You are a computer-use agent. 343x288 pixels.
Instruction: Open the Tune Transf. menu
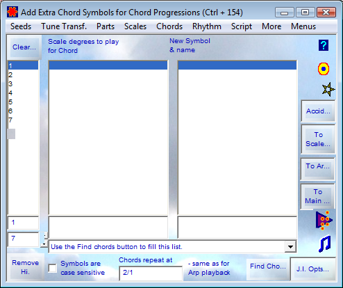(64, 26)
